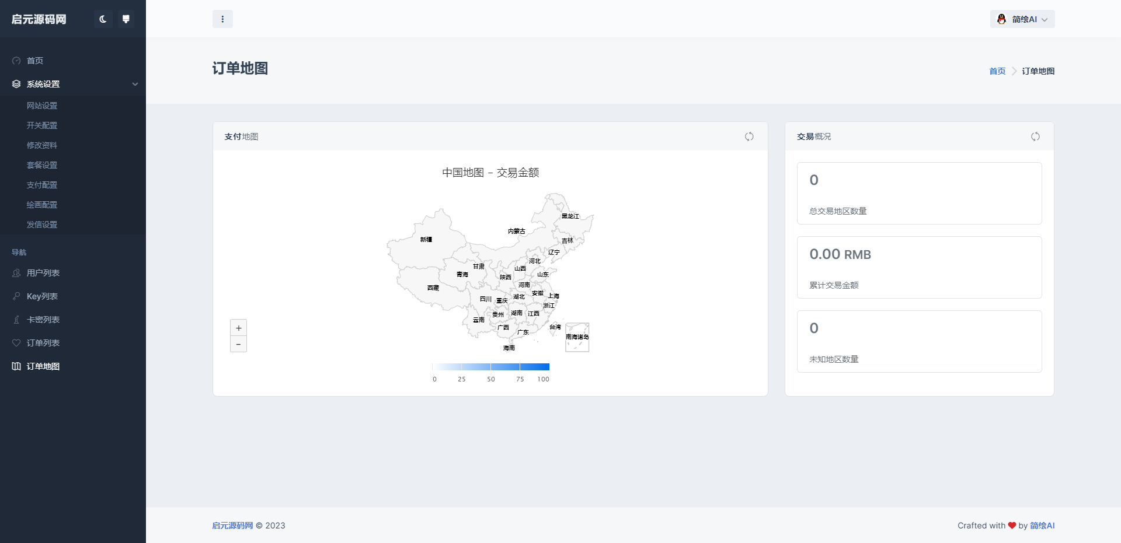1121x543 pixels.
Task: Open 卡密列表 from the sidebar
Action: click(43, 320)
